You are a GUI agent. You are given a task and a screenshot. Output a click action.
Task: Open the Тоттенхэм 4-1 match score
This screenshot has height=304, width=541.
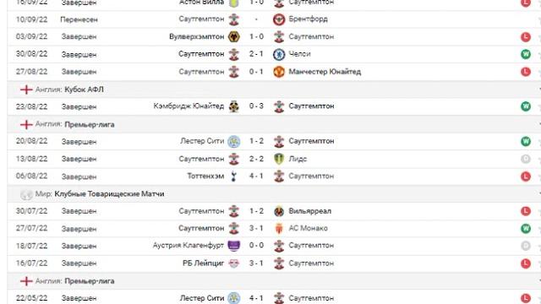click(256, 176)
